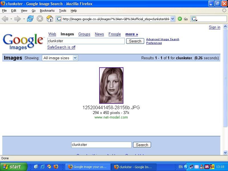Select the 'clunkster - Google Im...' taskbar button
This screenshot has height=171, width=228.
133,167
